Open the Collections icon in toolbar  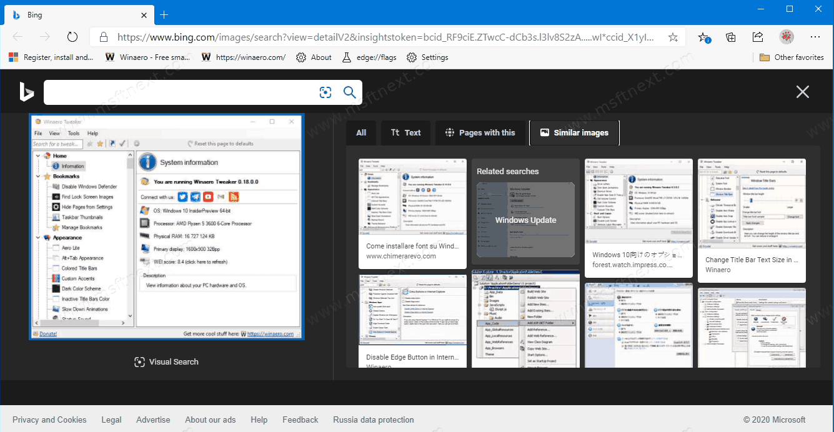pyautogui.click(x=731, y=37)
